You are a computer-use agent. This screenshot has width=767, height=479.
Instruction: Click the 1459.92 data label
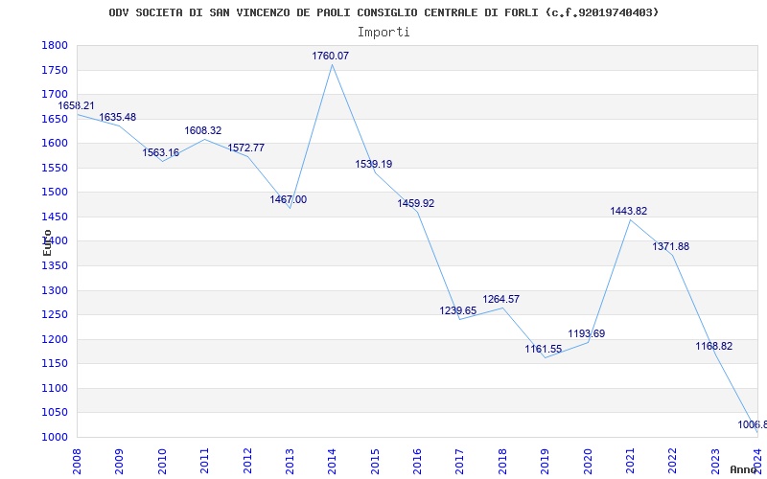click(x=416, y=203)
